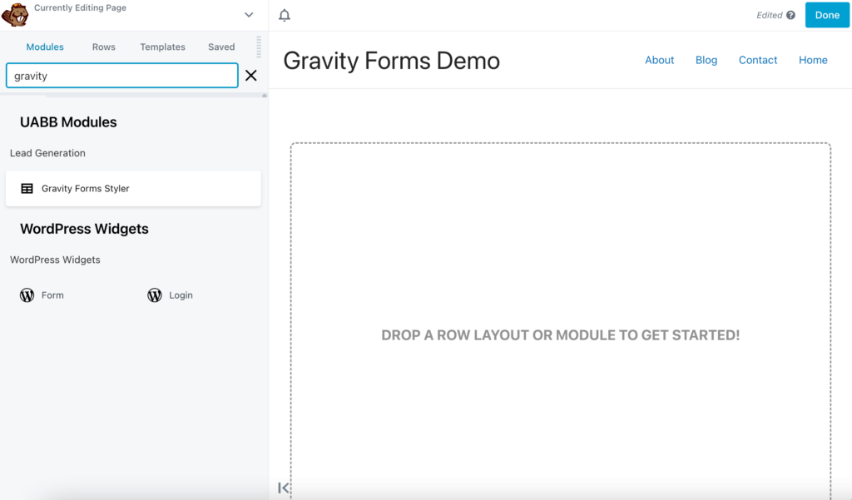852x500 pixels.
Task: Click the WordPress Login widget icon
Action: pyautogui.click(x=155, y=295)
